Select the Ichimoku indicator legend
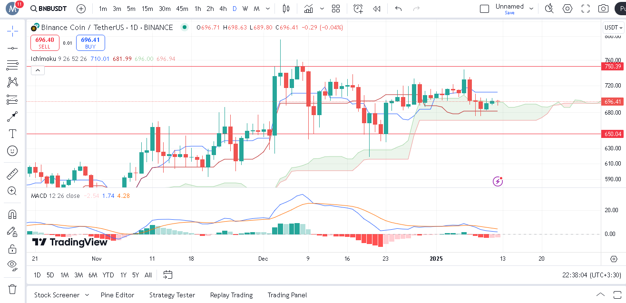Viewport: 626px width, 303px height. click(44, 59)
